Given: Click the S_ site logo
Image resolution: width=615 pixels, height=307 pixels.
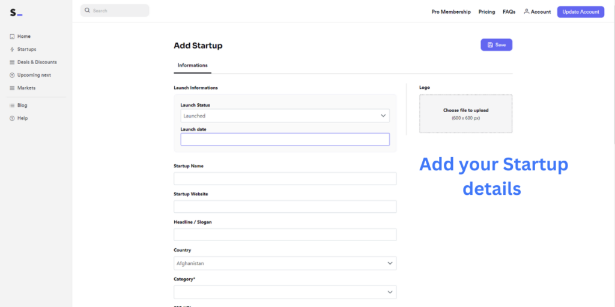Looking at the screenshot, I should tap(16, 13).
